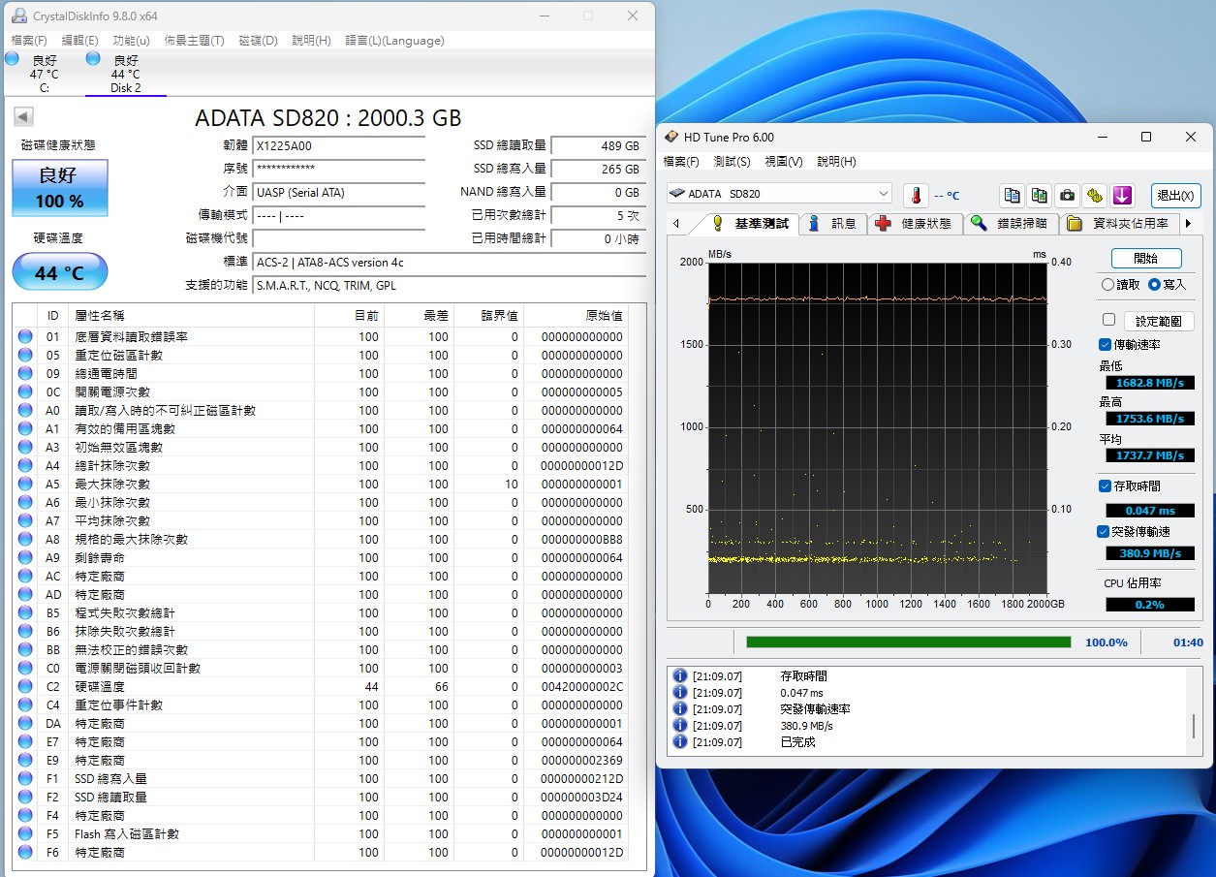
Task: Click row F2 SSD 總讀取量
Action: point(321,798)
